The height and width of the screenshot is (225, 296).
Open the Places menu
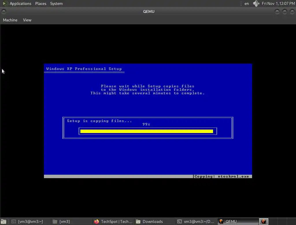(x=40, y=3)
